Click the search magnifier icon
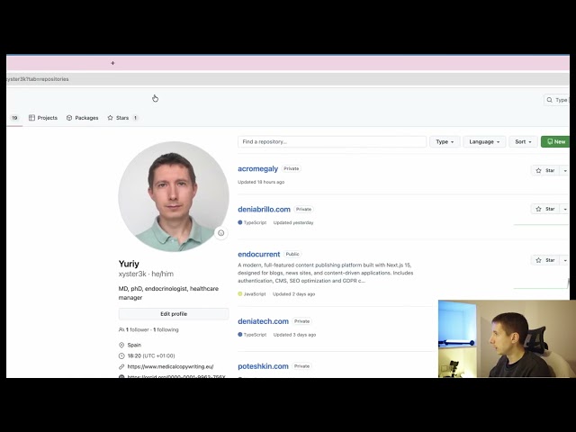Screen dimensions: 576x432 tap(550, 100)
